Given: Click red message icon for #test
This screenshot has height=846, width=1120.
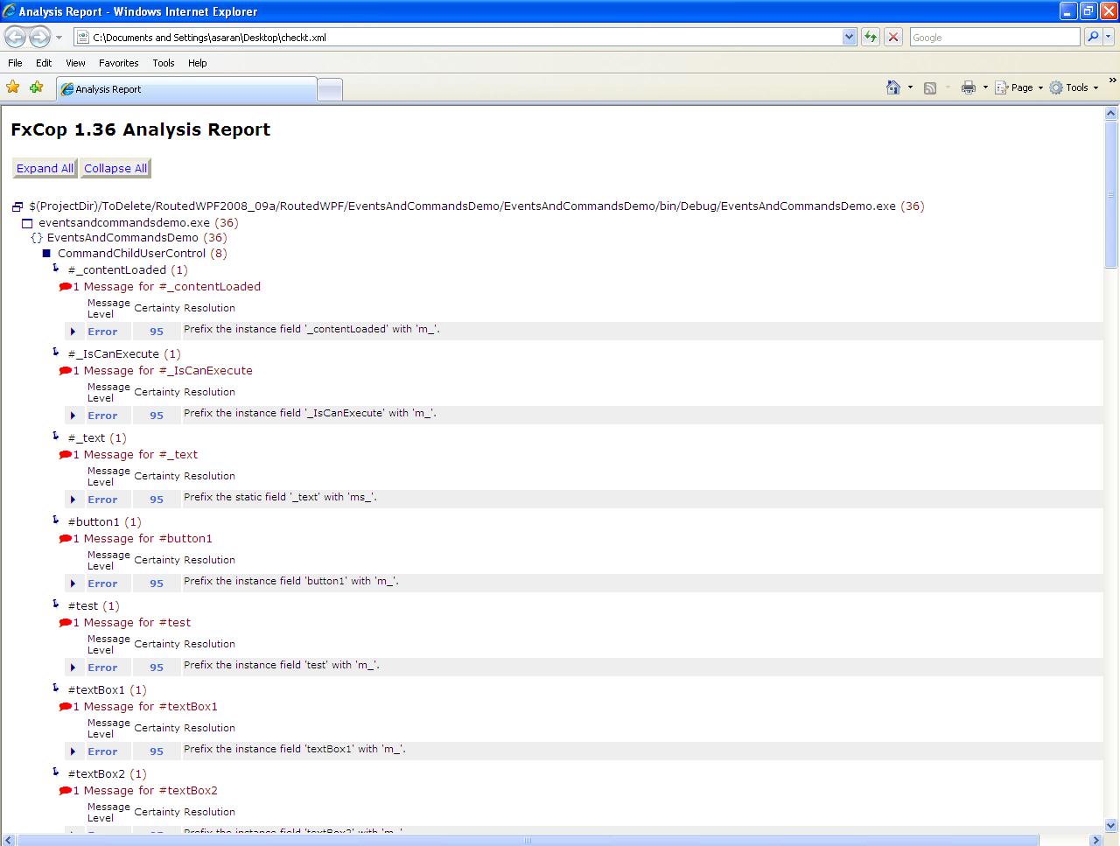Looking at the screenshot, I should click(x=65, y=623).
